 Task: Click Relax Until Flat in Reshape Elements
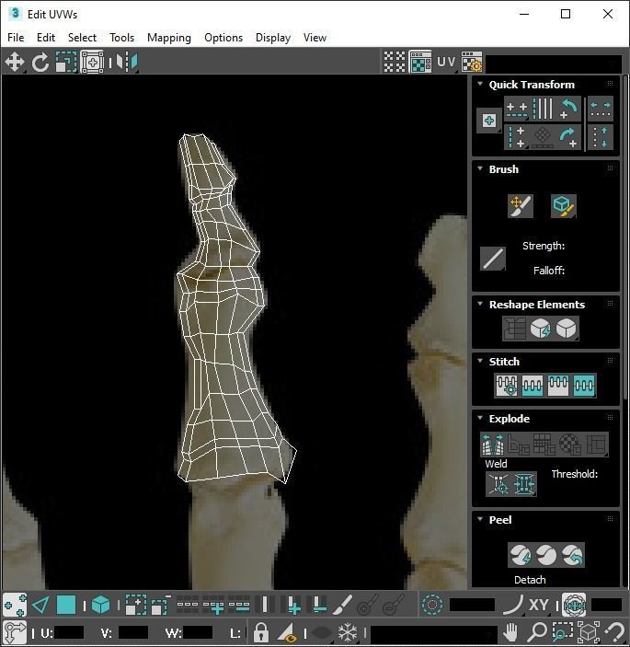tap(540, 329)
